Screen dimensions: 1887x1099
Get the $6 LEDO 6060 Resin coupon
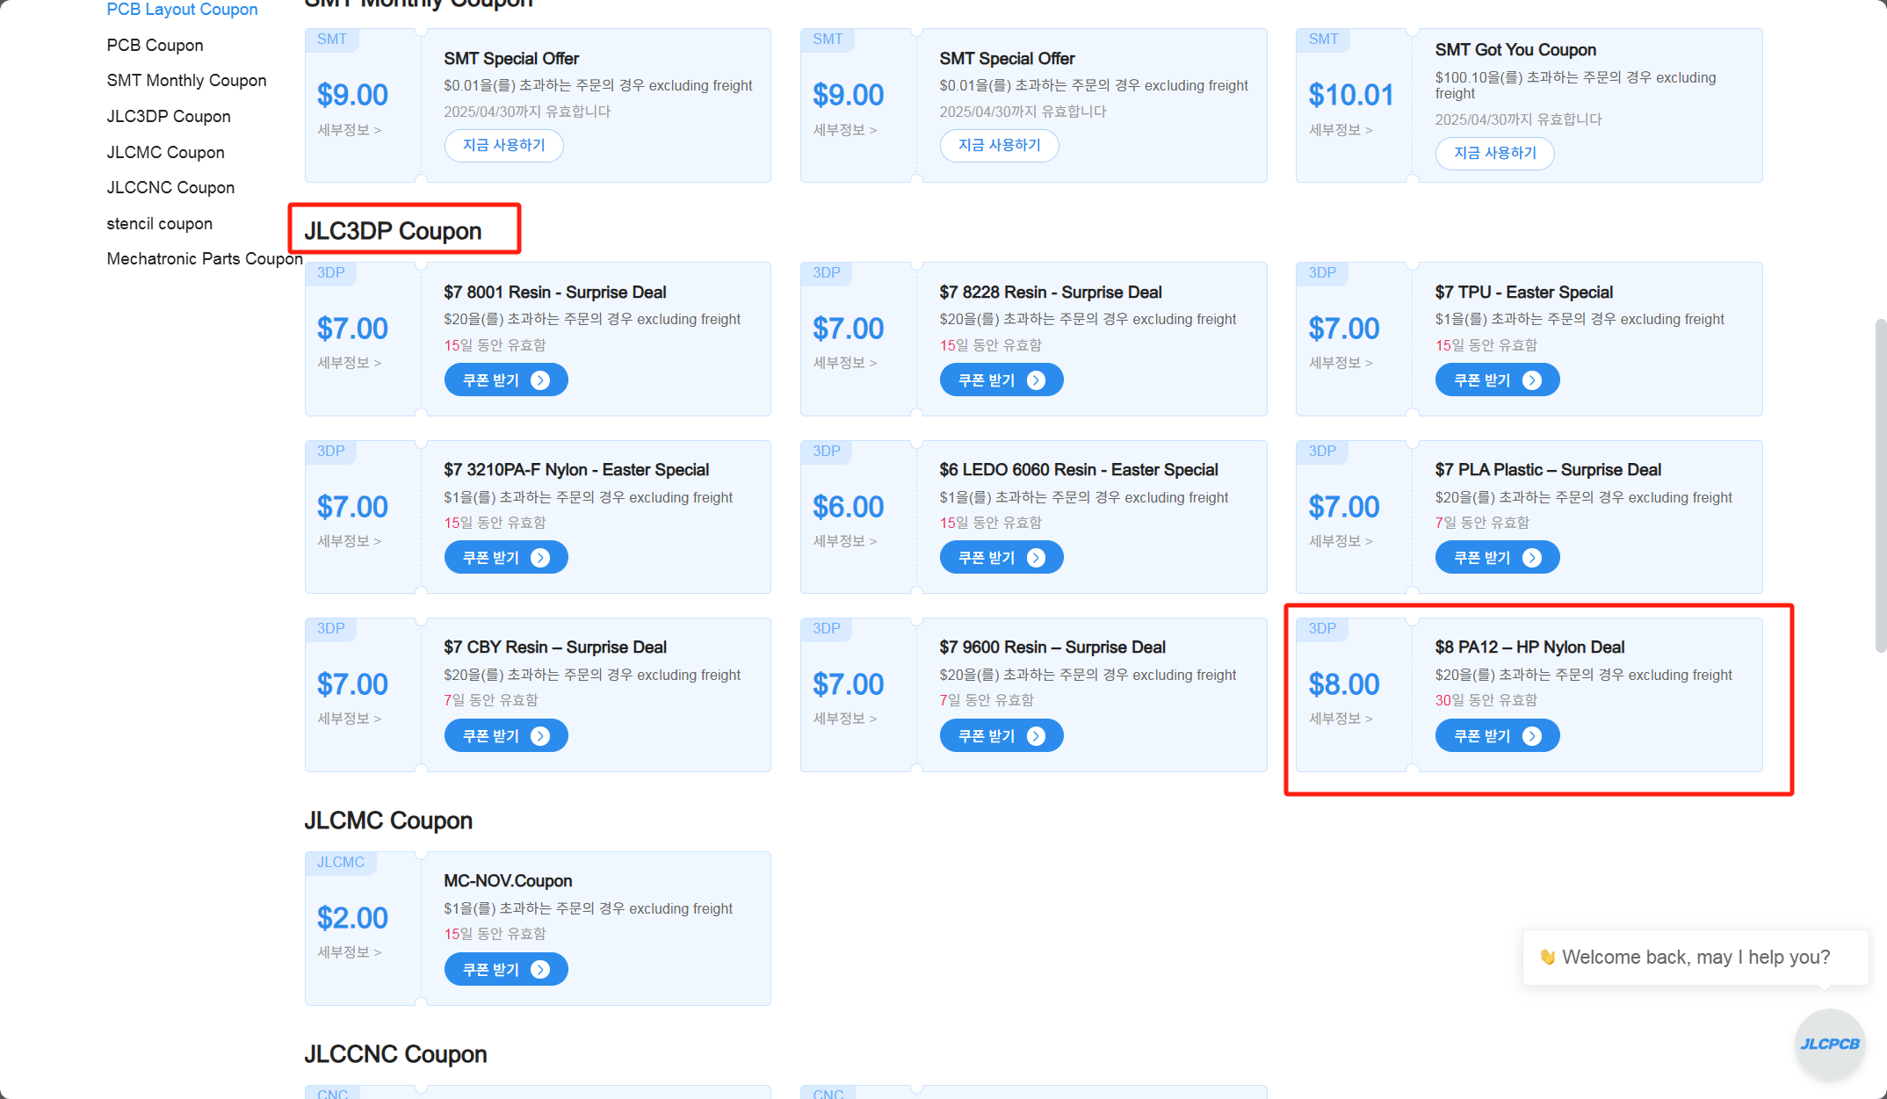point(1001,558)
